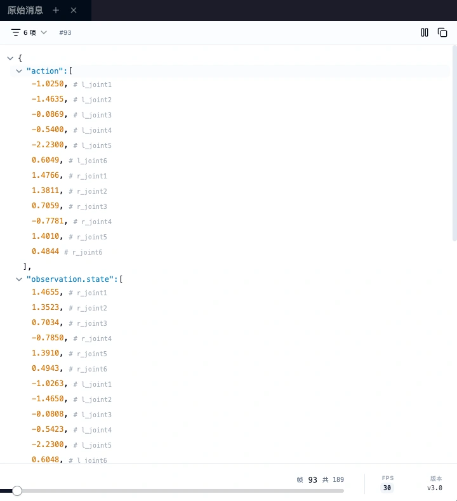
Task: Click the frame number 93 field
Action: click(312, 480)
